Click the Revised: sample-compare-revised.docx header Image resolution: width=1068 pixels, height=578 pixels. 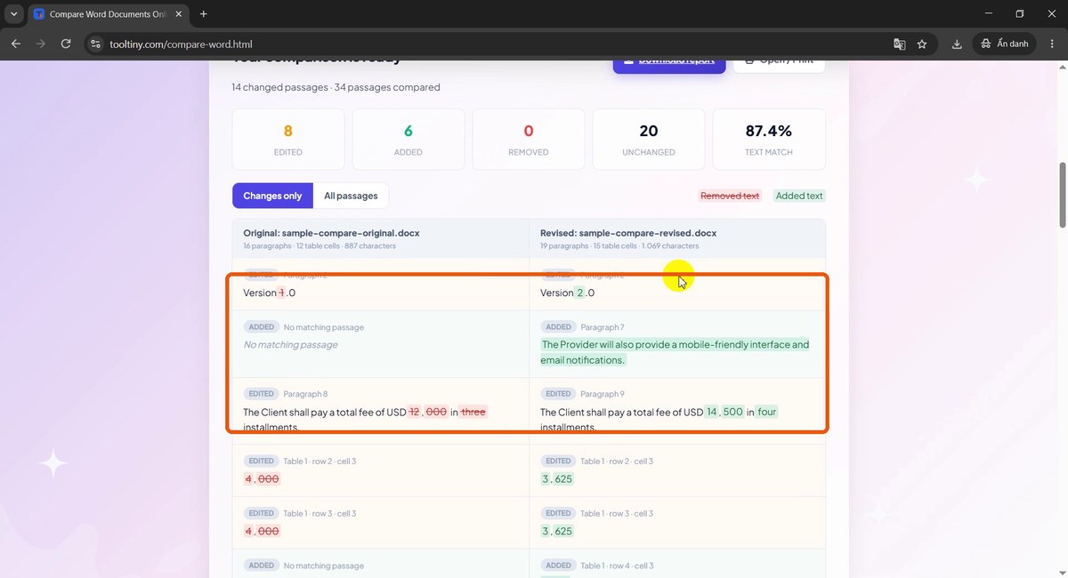pos(628,233)
